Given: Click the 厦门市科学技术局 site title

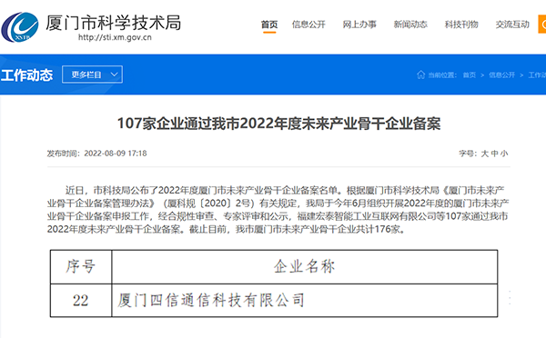Looking at the screenshot, I should point(114,22).
